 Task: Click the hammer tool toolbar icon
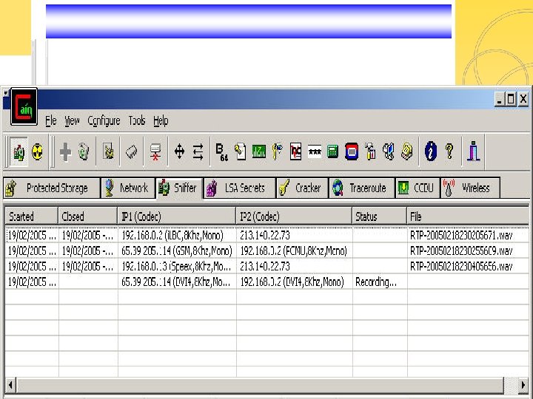click(x=370, y=151)
